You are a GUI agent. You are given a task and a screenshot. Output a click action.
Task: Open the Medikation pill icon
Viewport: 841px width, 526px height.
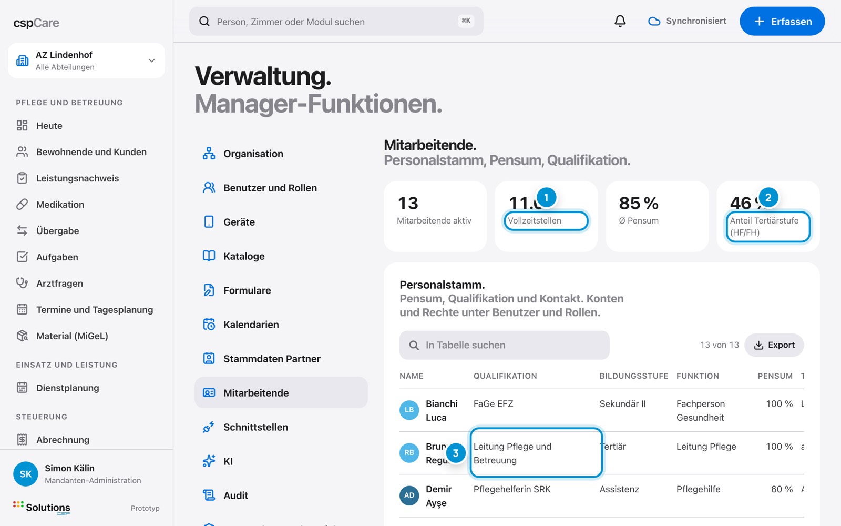(x=22, y=204)
